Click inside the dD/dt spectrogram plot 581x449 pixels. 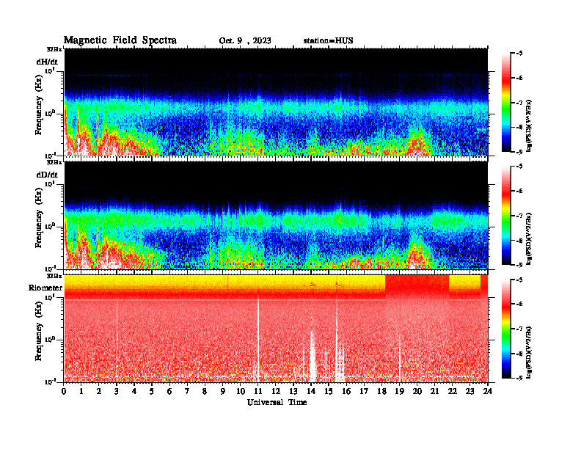pos(276,215)
